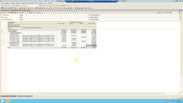Select the 04.10.2022 14:16:01 row date cell
Image resolution: width=183 pixels, height=103 pixels.
pos(15,40)
